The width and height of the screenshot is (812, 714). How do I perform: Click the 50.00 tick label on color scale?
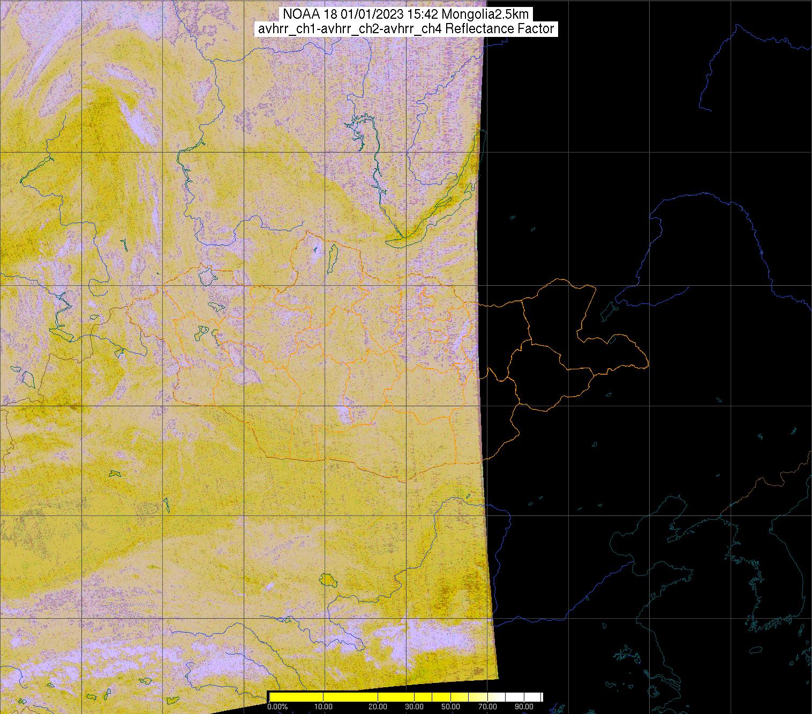click(450, 707)
